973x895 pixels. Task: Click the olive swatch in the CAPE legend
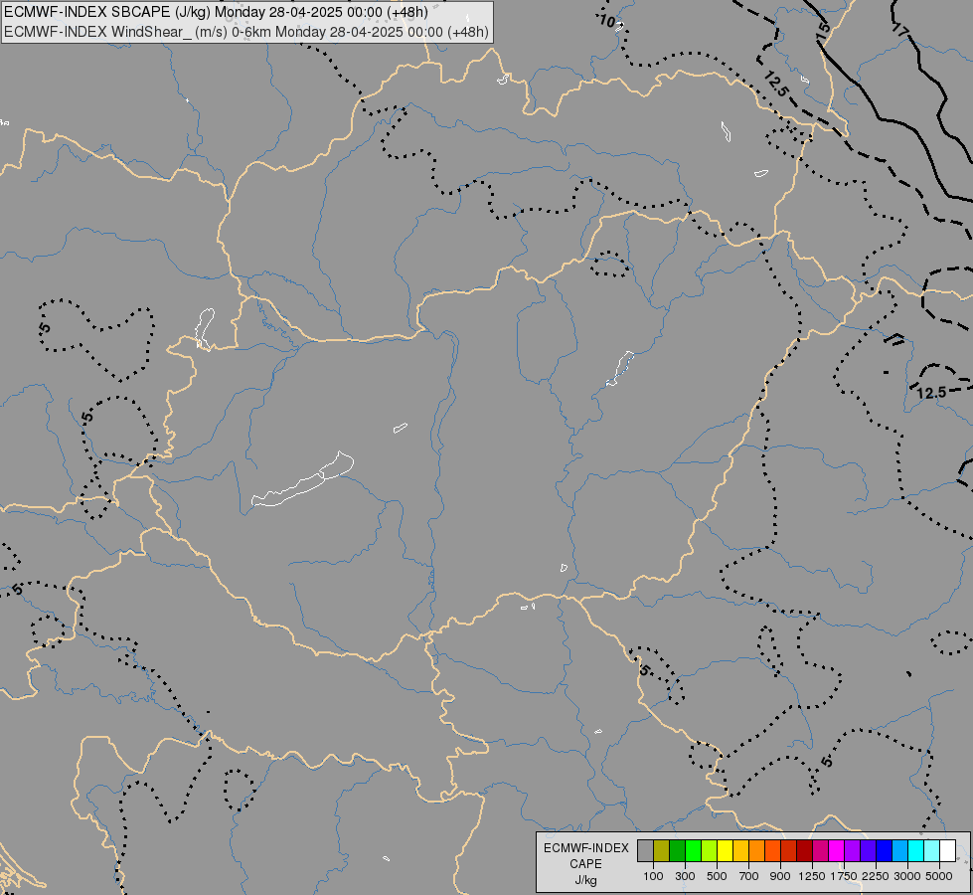click(x=662, y=850)
